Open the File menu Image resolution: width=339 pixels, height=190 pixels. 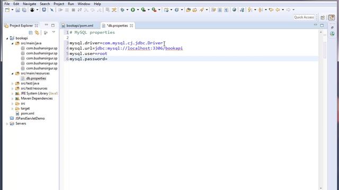(7, 4)
